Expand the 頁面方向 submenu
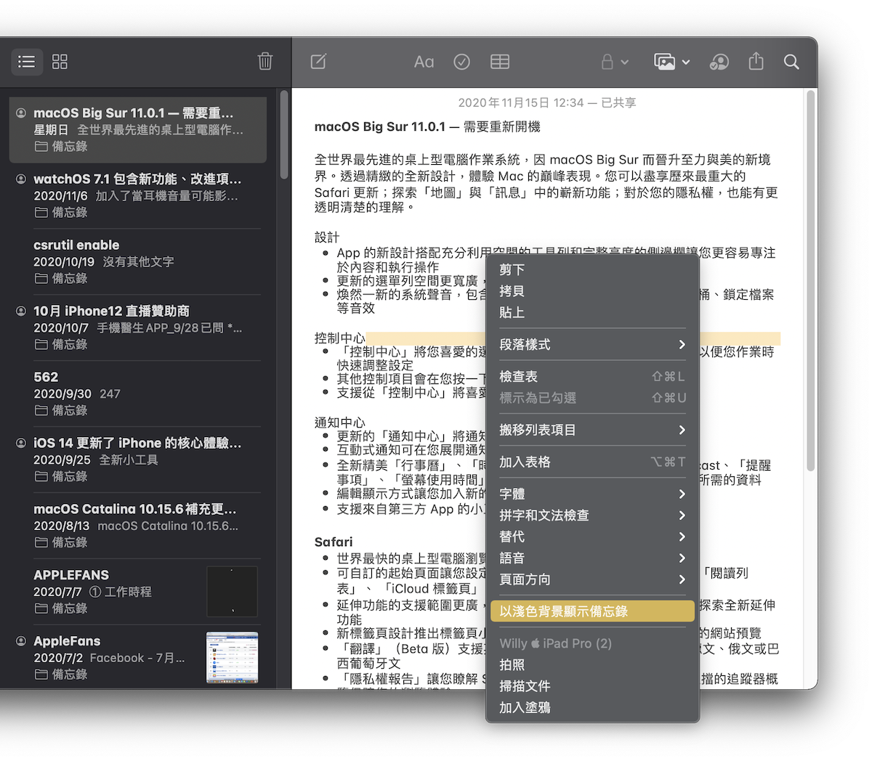This screenshot has height=761, width=872. click(x=592, y=579)
